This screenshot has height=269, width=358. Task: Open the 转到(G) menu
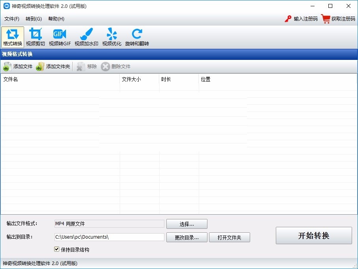tap(34, 19)
